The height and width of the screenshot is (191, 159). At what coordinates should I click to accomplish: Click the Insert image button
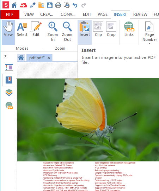[85, 32]
